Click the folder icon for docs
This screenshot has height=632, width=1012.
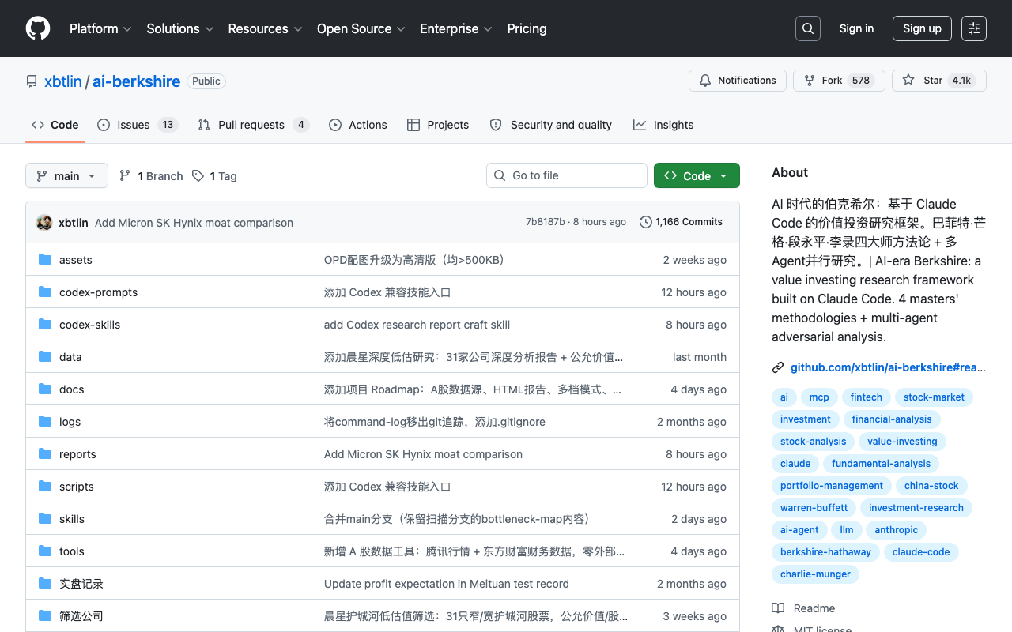click(45, 389)
